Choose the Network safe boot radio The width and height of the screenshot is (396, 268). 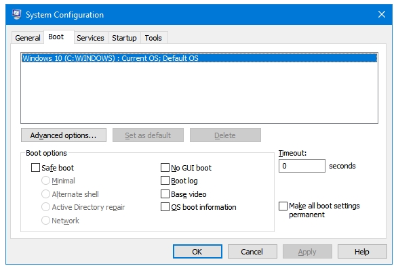click(45, 221)
